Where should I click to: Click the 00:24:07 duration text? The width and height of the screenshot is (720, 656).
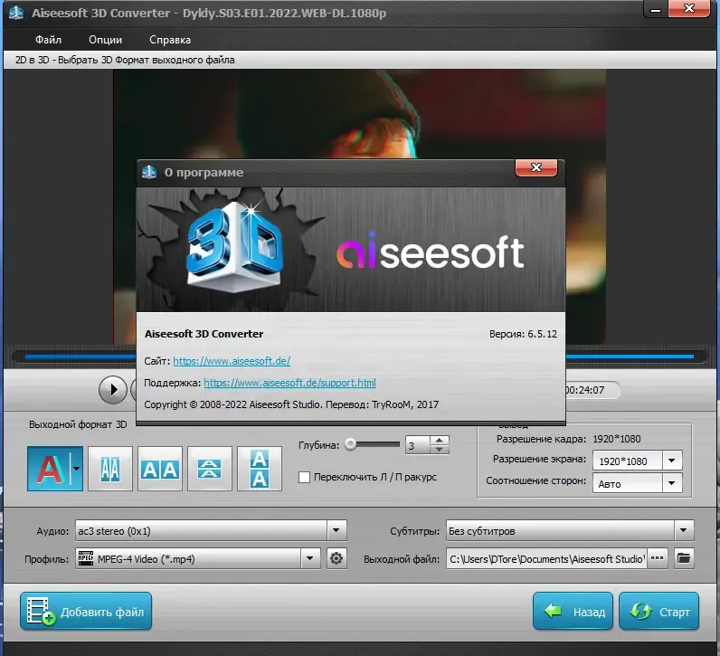click(x=584, y=390)
